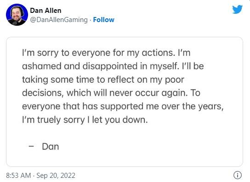Click line "decisions, which will never occur again"
250x182 pixels.
tap(111, 93)
